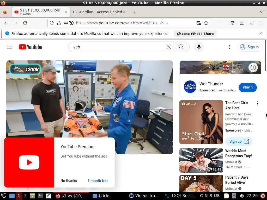Close the E2Guardian Access Denied tab
The width and height of the screenshot is (267, 200).
point(124,12)
